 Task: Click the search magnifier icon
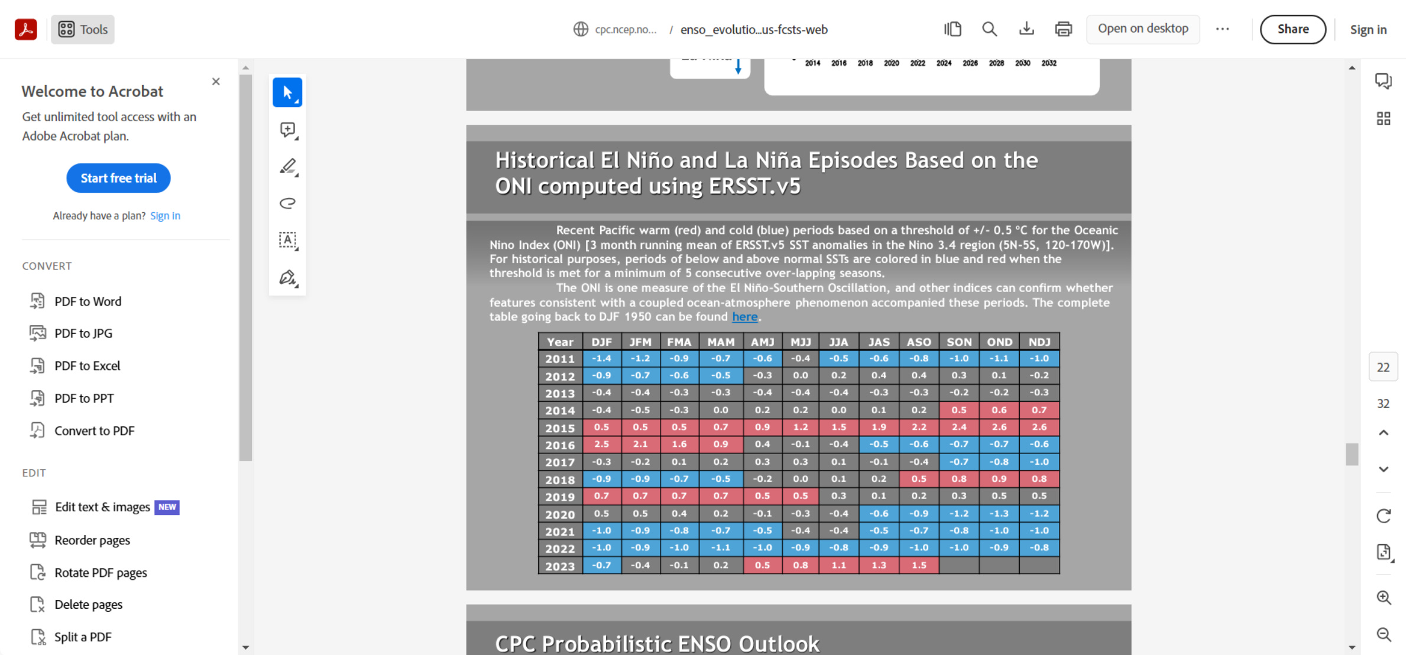(989, 29)
